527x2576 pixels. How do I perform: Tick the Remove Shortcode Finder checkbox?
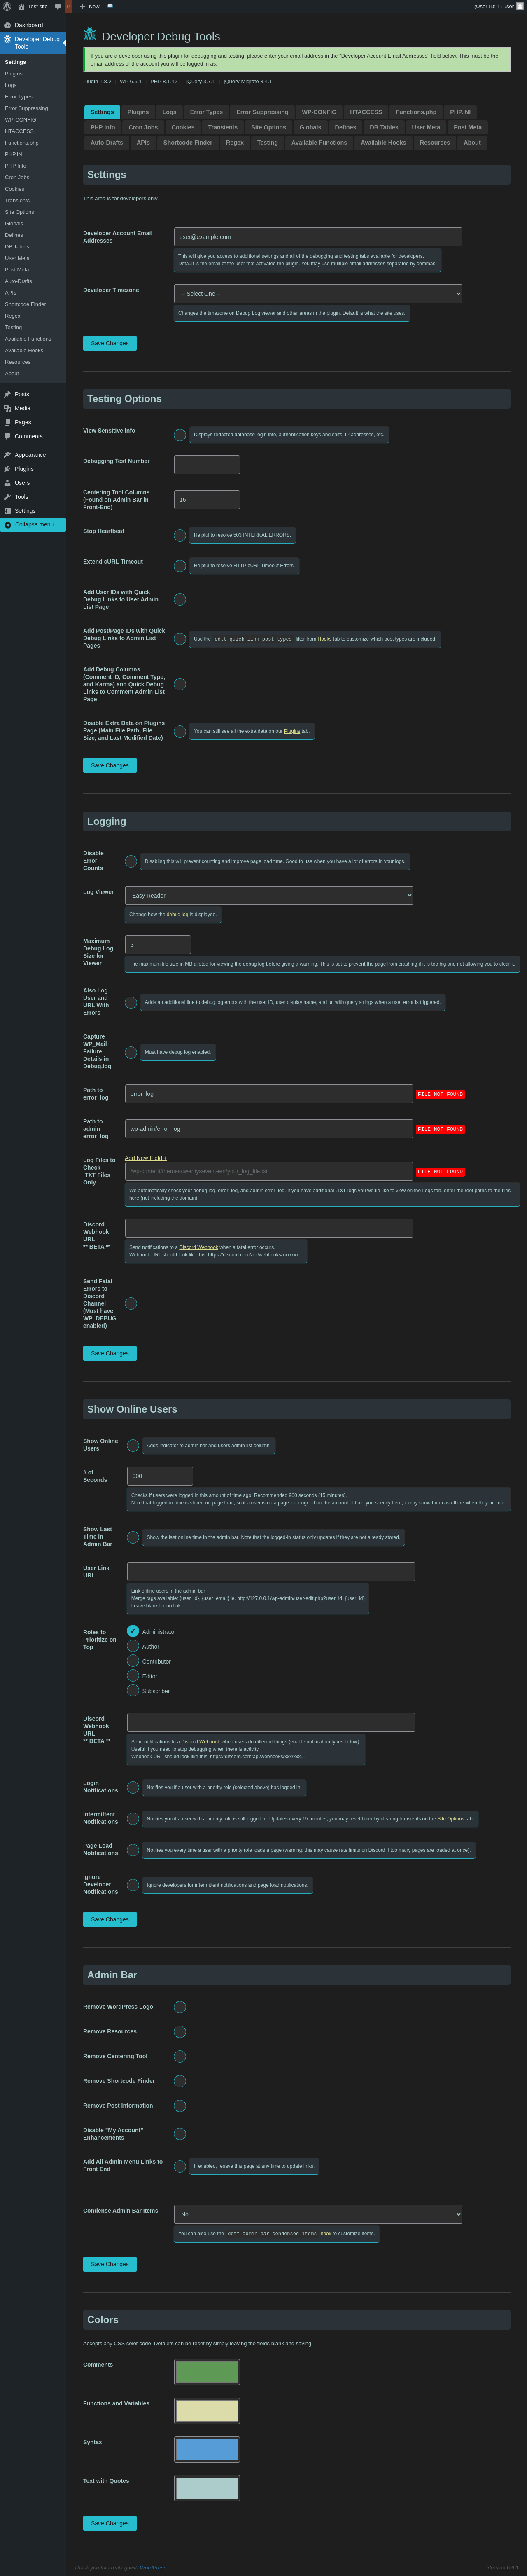point(180,2081)
